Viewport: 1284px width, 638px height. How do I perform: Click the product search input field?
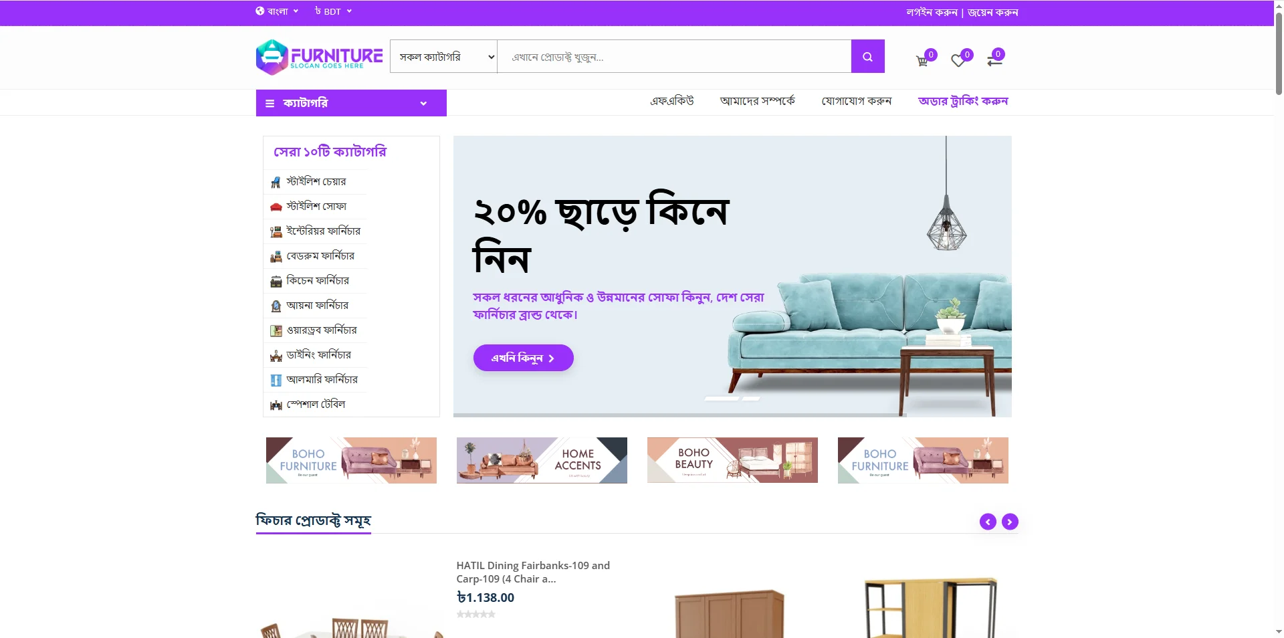(674, 57)
